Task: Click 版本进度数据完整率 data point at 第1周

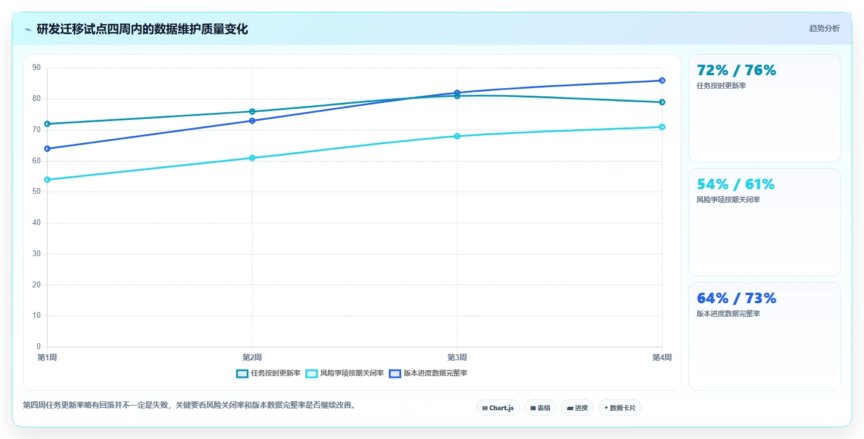Action: (x=47, y=149)
